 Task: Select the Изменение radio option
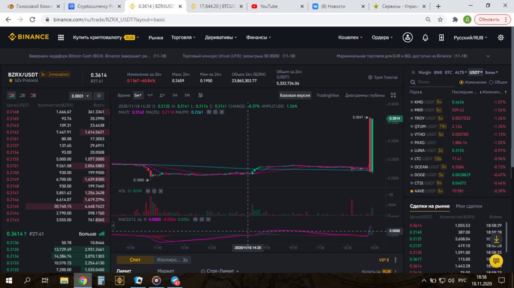pos(461,82)
